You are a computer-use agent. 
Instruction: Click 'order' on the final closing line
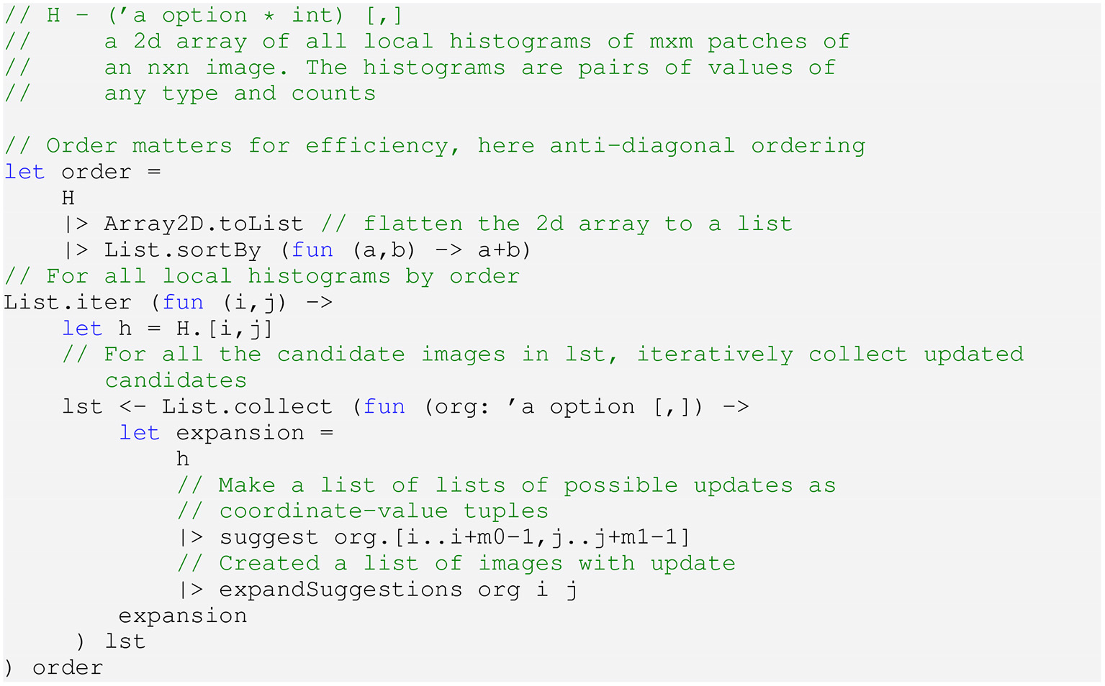click(68, 668)
